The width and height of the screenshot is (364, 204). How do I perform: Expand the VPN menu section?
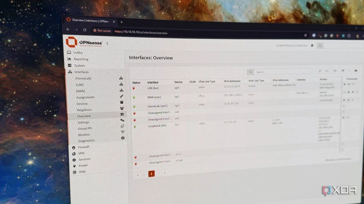tap(81, 153)
